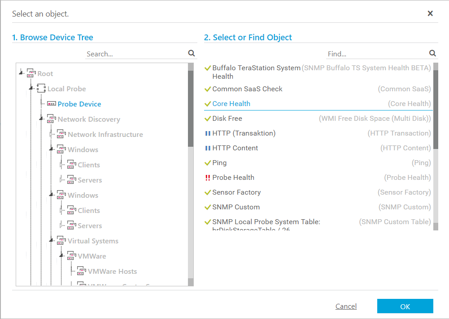449x319 pixels.
Task: Click the Root group icon
Action: (x=31, y=74)
